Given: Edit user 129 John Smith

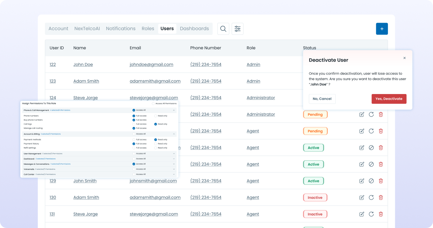Looking at the screenshot, I should pyautogui.click(x=362, y=181).
